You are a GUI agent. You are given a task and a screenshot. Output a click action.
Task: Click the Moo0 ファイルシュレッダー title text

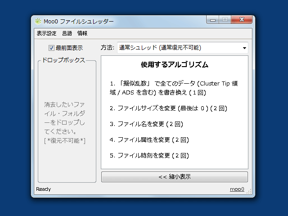click(x=79, y=22)
